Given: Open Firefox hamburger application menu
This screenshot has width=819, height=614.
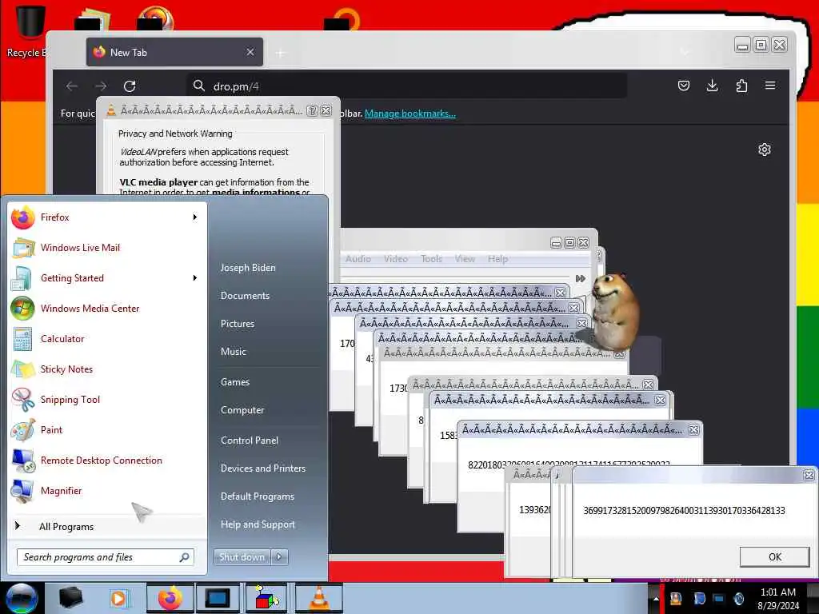Looking at the screenshot, I should tap(770, 86).
